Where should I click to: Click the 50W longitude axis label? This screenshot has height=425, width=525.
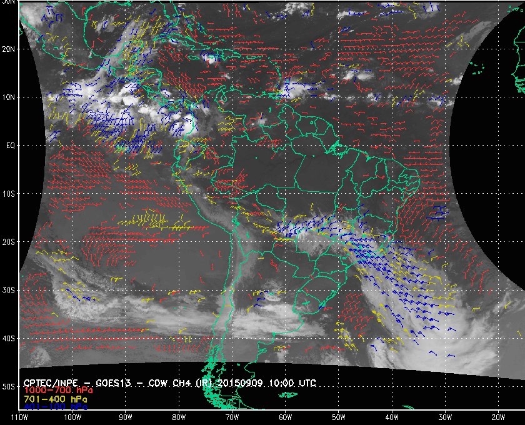coord(338,417)
